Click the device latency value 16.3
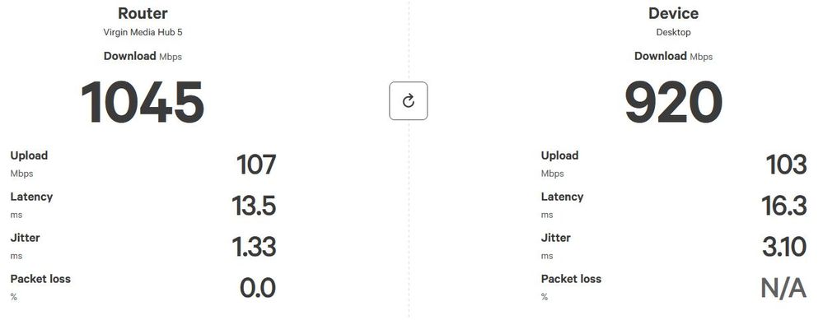This screenshot has height=320, width=823. click(784, 206)
